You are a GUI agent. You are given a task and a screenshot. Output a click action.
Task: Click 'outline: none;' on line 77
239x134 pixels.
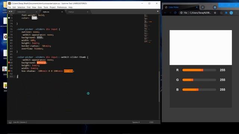(30, 32)
